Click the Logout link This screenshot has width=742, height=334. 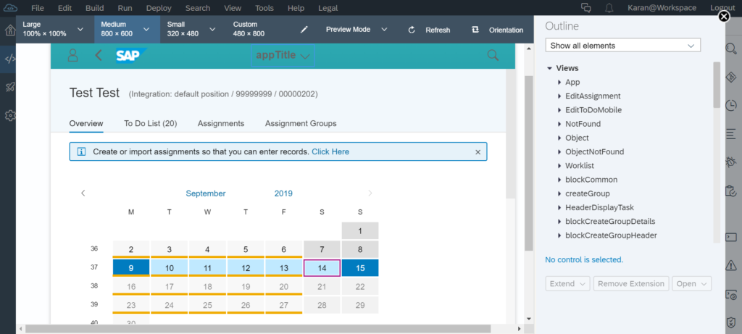pos(722,8)
